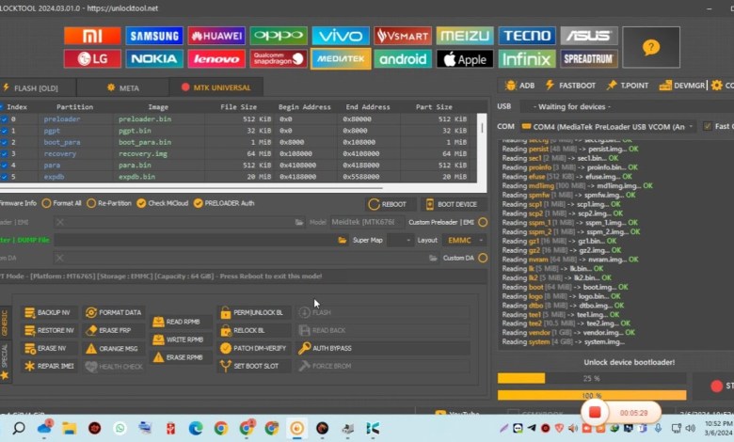Select the Asus brand icon

point(589,36)
